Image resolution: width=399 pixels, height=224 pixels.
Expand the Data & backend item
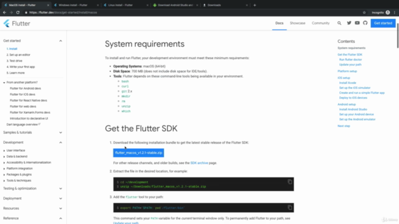pyautogui.click(x=4, y=156)
